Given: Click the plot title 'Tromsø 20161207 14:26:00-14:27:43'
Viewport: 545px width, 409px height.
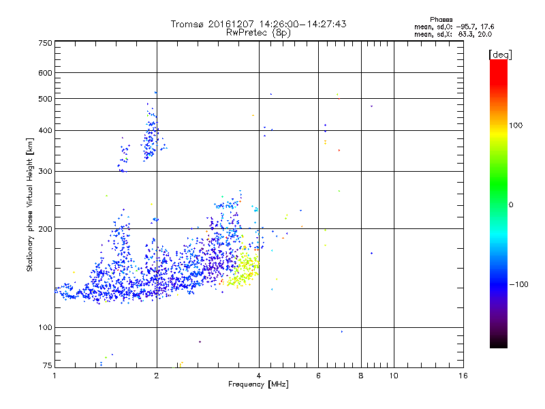Looking at the screenshot, I should 258,24.
